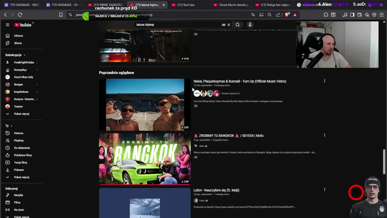Clear the search query with the X
This screenshot has height=218, width=387.
pyautogui.click(x=229, y=25)
